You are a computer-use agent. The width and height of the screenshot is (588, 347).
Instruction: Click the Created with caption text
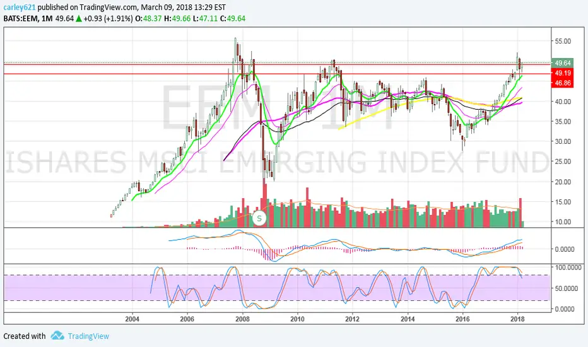(x=25, y=336)
